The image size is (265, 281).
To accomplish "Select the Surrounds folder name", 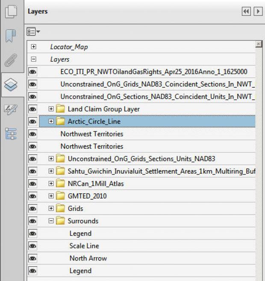I will 83,221.
